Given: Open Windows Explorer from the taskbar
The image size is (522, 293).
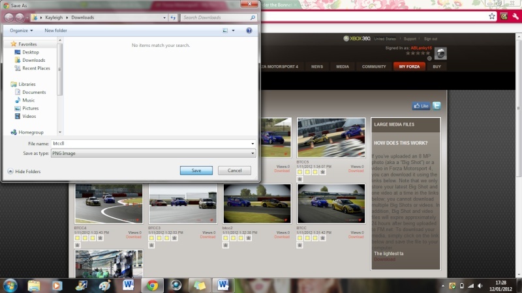Looking at the screenshot, I should [x=34, y=285].
